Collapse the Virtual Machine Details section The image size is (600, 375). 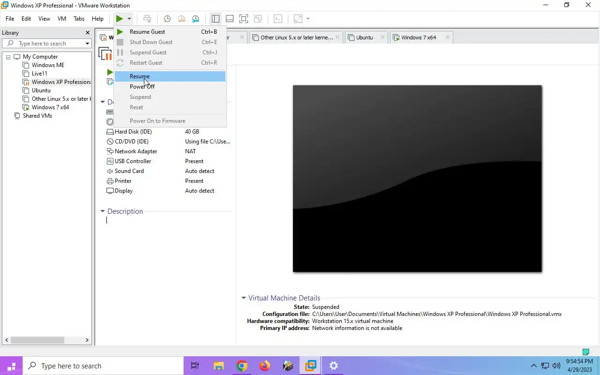(244, 298)
